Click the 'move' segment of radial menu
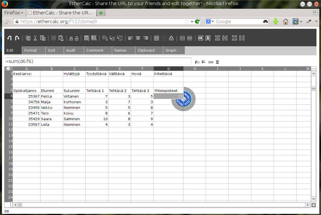The height and width of the screenshot is (215, 321). (x=187, y=95)
